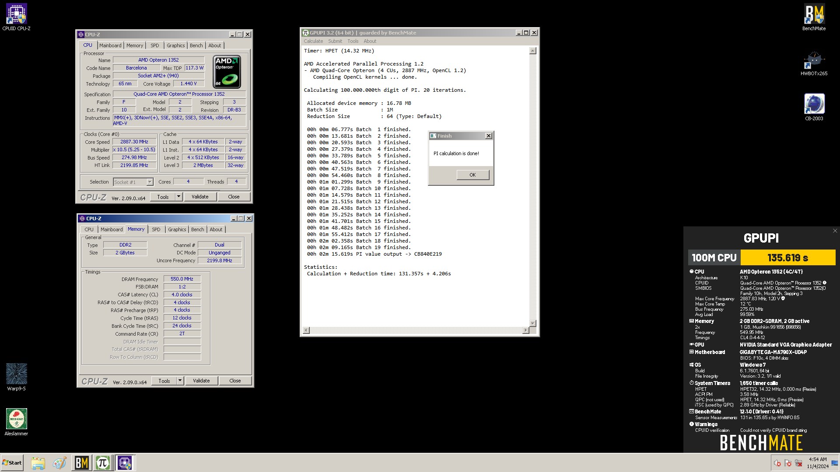Switch to Mainboard tab in top CPU-Z

110,45
